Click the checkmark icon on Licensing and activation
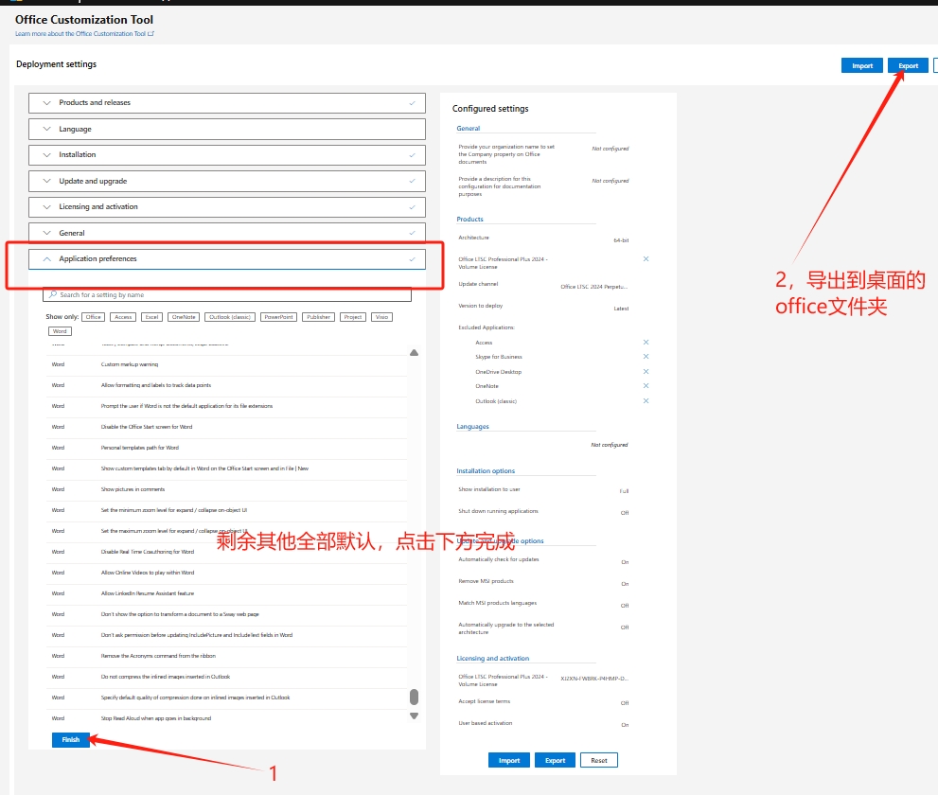The height and width of the screenshot is (795, 938). click(411, 206)
